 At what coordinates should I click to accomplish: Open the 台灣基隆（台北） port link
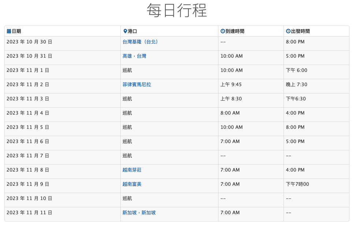[x=140, y=42]
